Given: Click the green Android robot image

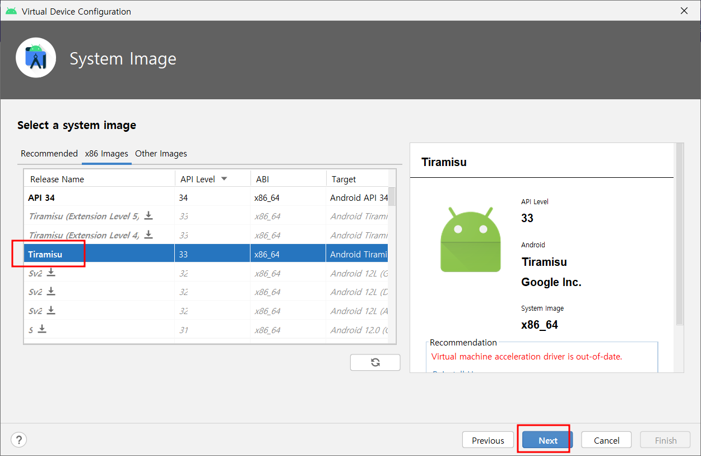Looking at the screenshot, I should 470,239.
